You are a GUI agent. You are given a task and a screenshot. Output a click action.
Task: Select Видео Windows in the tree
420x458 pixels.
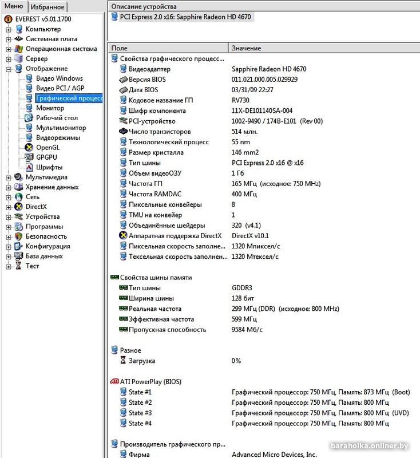point(60,78)
